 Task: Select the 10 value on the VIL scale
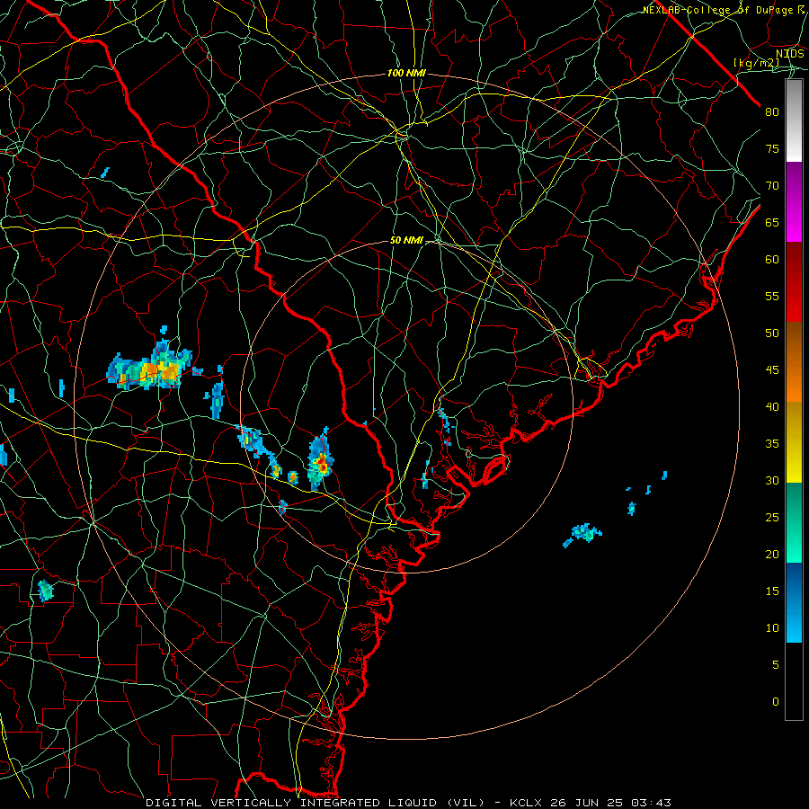tap(772, 628)
